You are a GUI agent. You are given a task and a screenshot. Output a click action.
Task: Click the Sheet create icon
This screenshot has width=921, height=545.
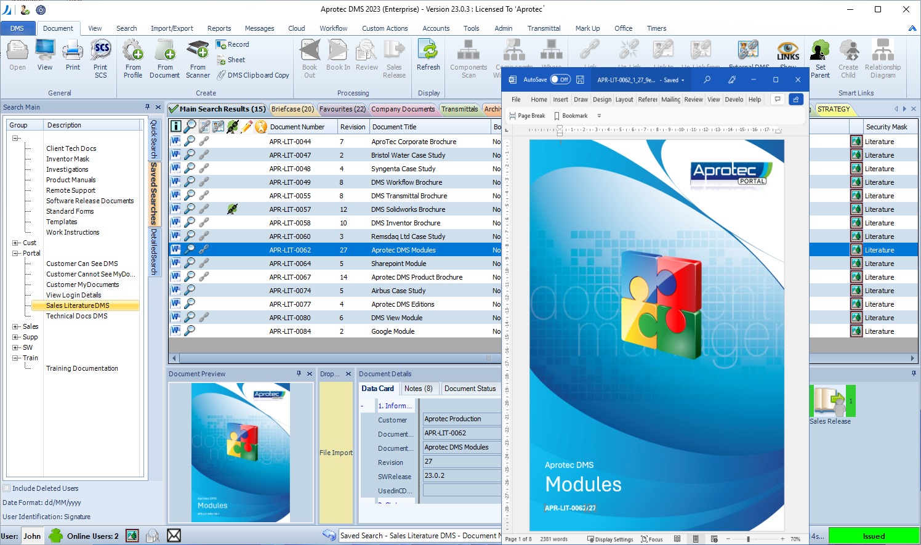231,60
